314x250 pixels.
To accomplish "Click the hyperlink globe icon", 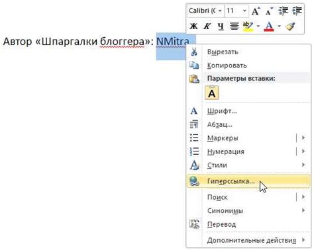I will [x=194, y=181].
